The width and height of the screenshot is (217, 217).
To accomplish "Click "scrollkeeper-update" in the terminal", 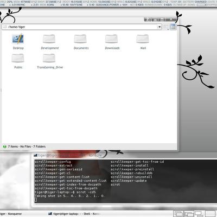I will [x=129, y=181].
